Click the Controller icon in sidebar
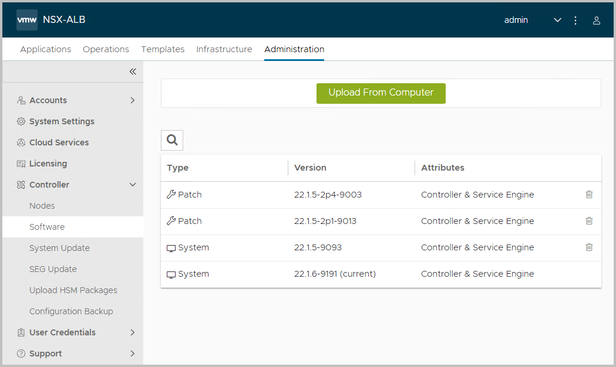The height and width of the screenshot is (367, 616). tap(21, 185)
